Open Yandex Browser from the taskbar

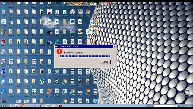(x=48, y=106)
